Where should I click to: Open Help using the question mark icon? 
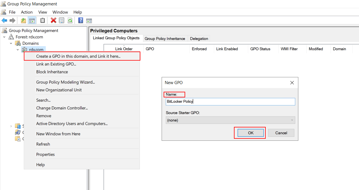80,20
